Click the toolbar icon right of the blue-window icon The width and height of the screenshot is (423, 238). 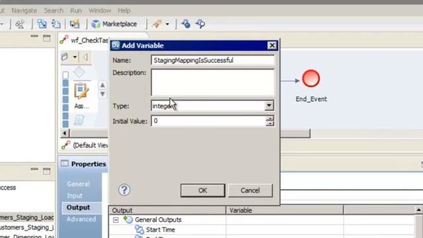[x=56, y=24]
